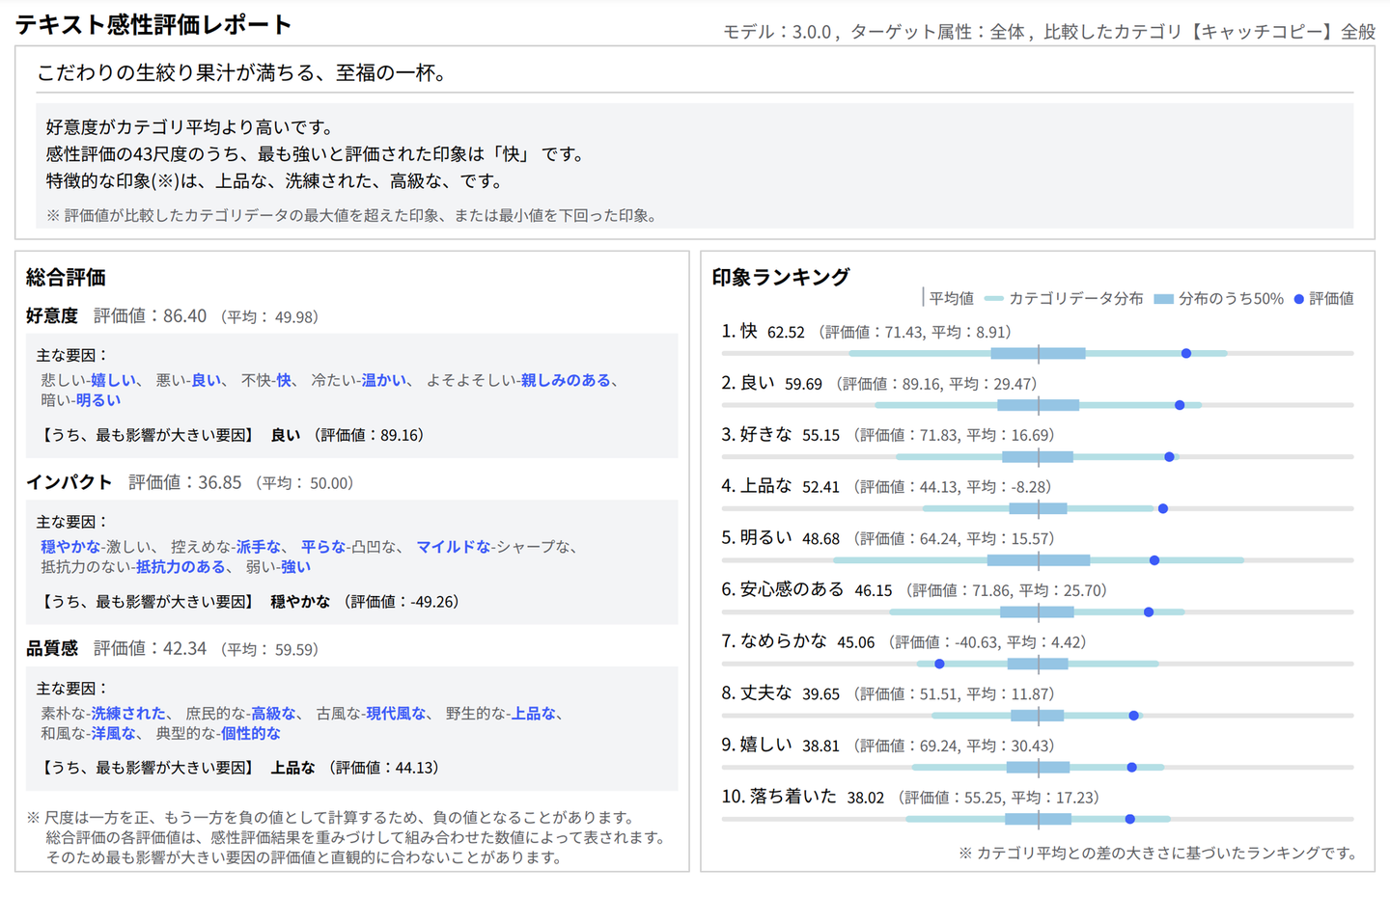Click the マイルドな link in インパクト factors

click(454, 547)
